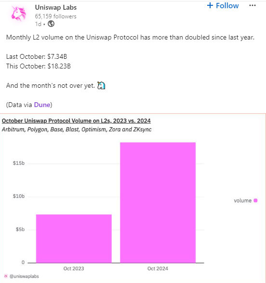Click the unicorn emoji in the post
This screenshot has height=283, width=266.
[101, 85]
